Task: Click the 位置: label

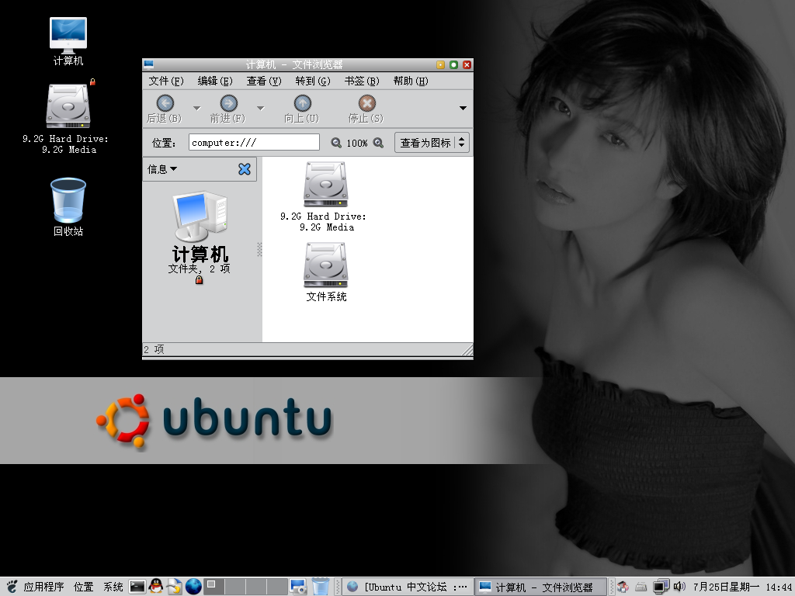Action: pyautogui.click(x=164, y=143)
